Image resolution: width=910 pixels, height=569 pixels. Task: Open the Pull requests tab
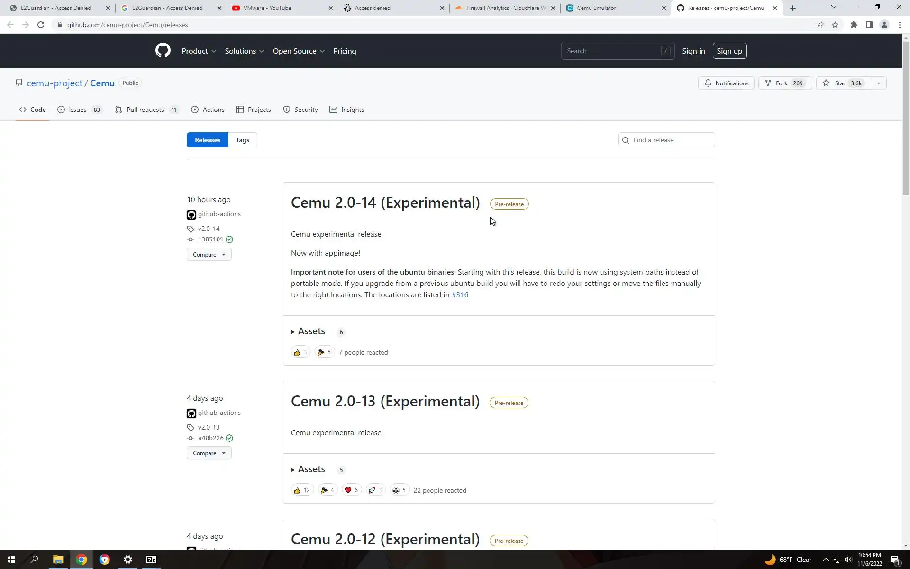[x=145, y=110]
